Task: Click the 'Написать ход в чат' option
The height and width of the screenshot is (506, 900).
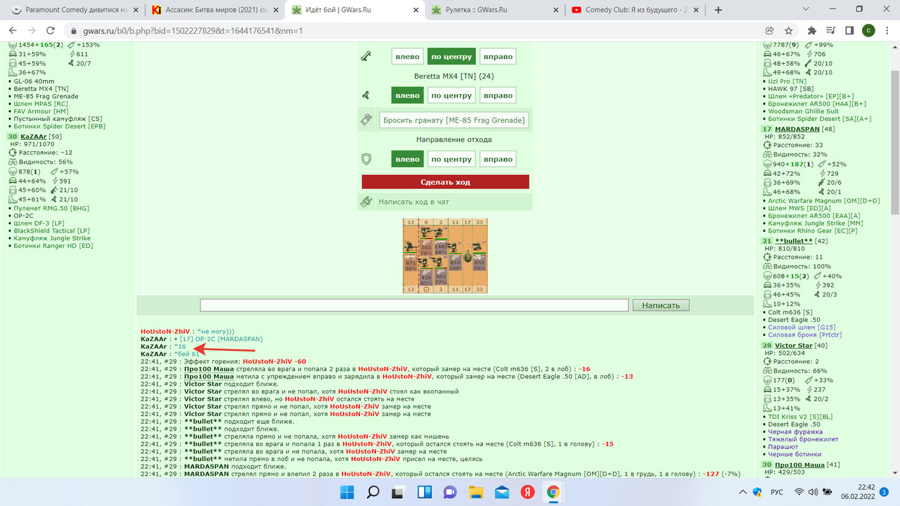Action: coord(413,202)
